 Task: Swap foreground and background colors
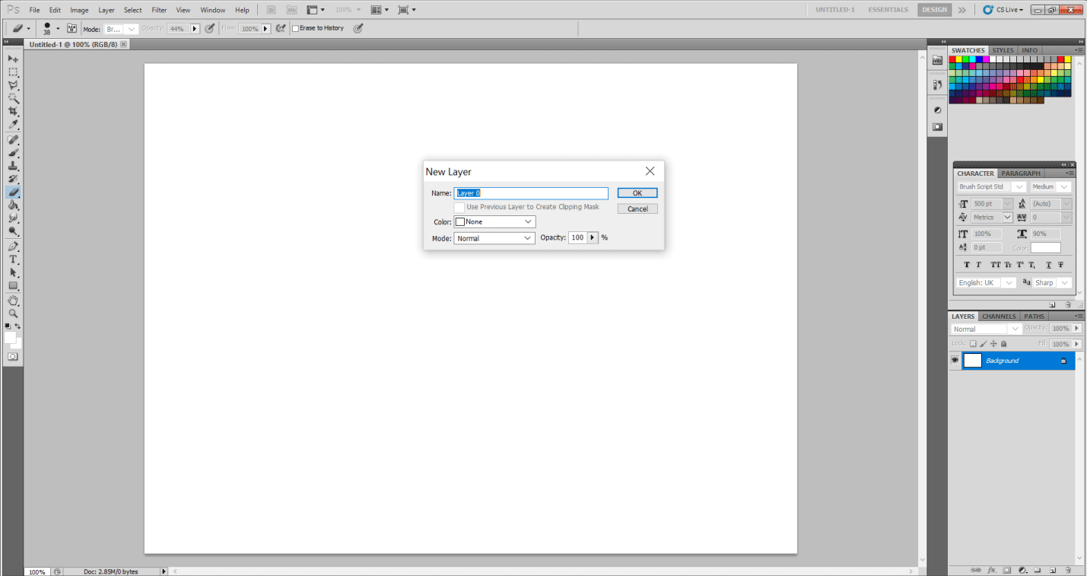coord(17,326)
